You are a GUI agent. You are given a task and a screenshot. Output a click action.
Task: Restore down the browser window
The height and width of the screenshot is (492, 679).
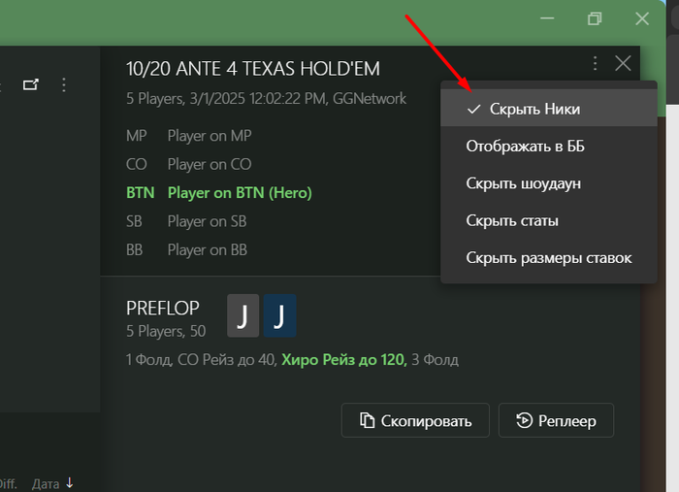[x=595, y=18]
